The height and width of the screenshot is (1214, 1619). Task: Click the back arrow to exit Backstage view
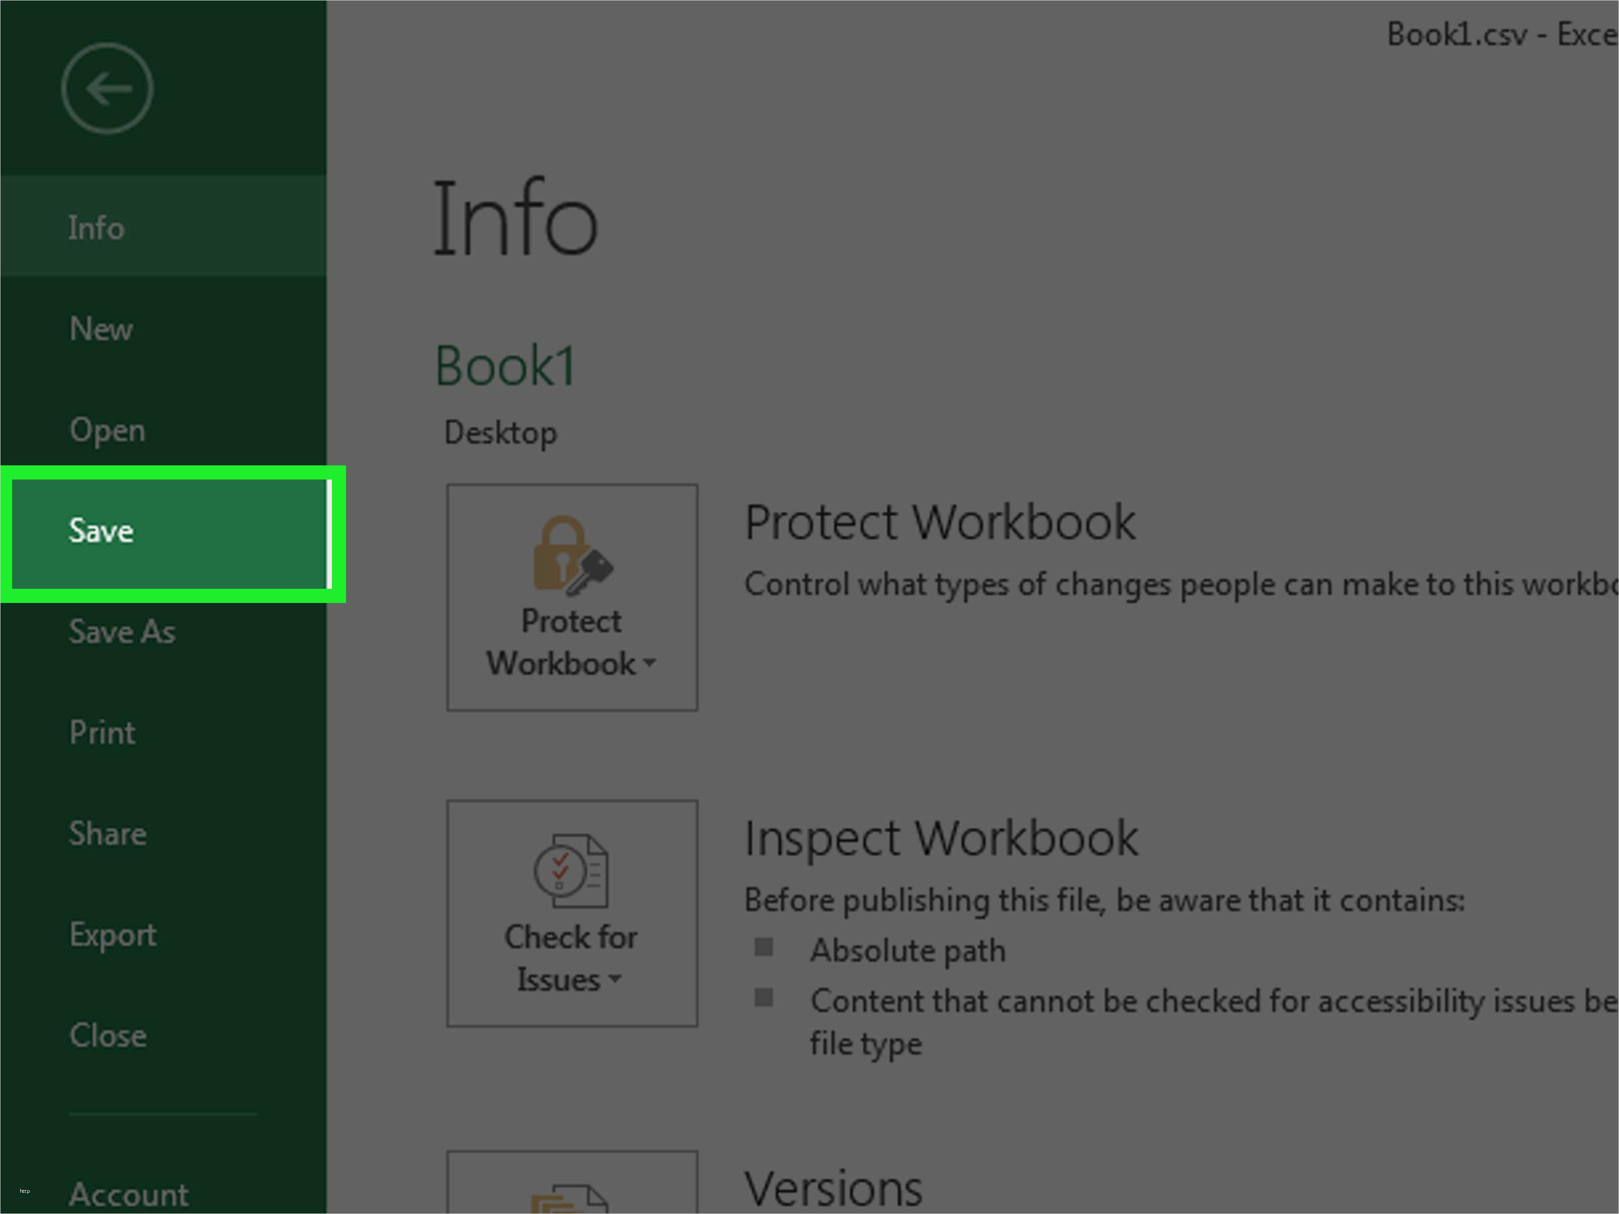pyautogui.click(x=107, y=87)
